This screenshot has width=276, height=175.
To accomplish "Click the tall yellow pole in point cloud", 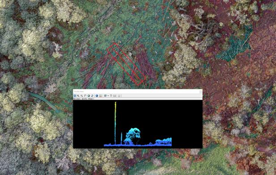I will (115, 123).
